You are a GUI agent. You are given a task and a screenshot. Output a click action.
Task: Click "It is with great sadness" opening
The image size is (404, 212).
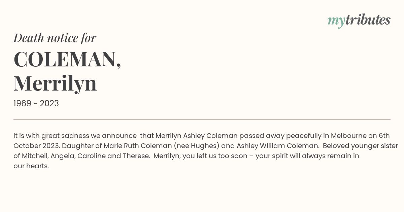pyautogui.click(x=51, y=136)
